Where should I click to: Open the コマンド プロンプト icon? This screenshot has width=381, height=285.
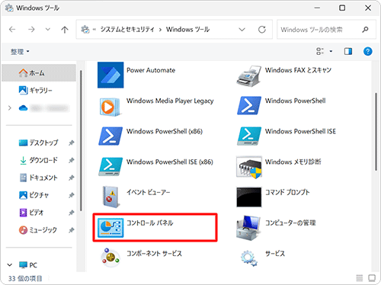click(x=249, y=197)
